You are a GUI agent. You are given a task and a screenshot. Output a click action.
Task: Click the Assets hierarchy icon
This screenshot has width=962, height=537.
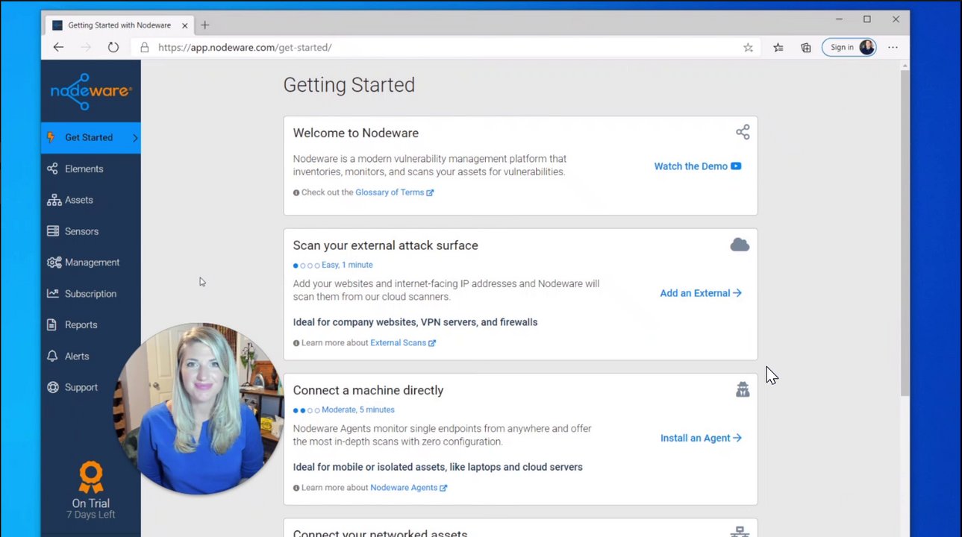pos(54,200)
